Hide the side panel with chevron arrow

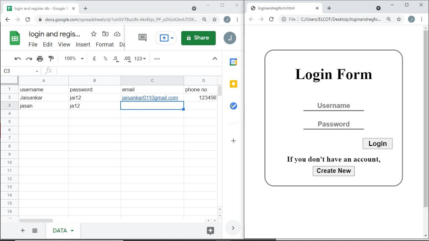point(233,228)
